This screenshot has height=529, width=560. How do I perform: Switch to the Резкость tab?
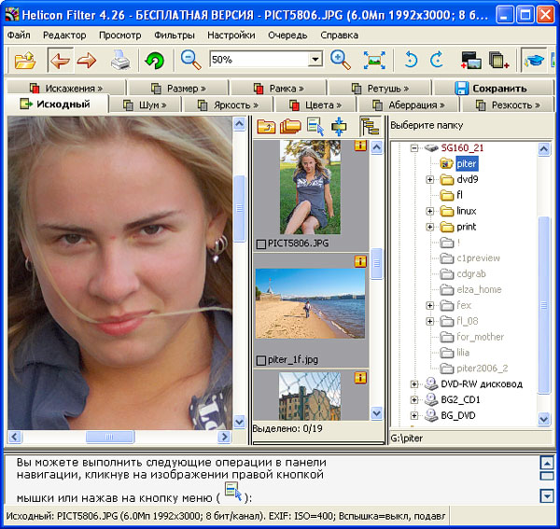pyautogui.click(x=508, y=104)
